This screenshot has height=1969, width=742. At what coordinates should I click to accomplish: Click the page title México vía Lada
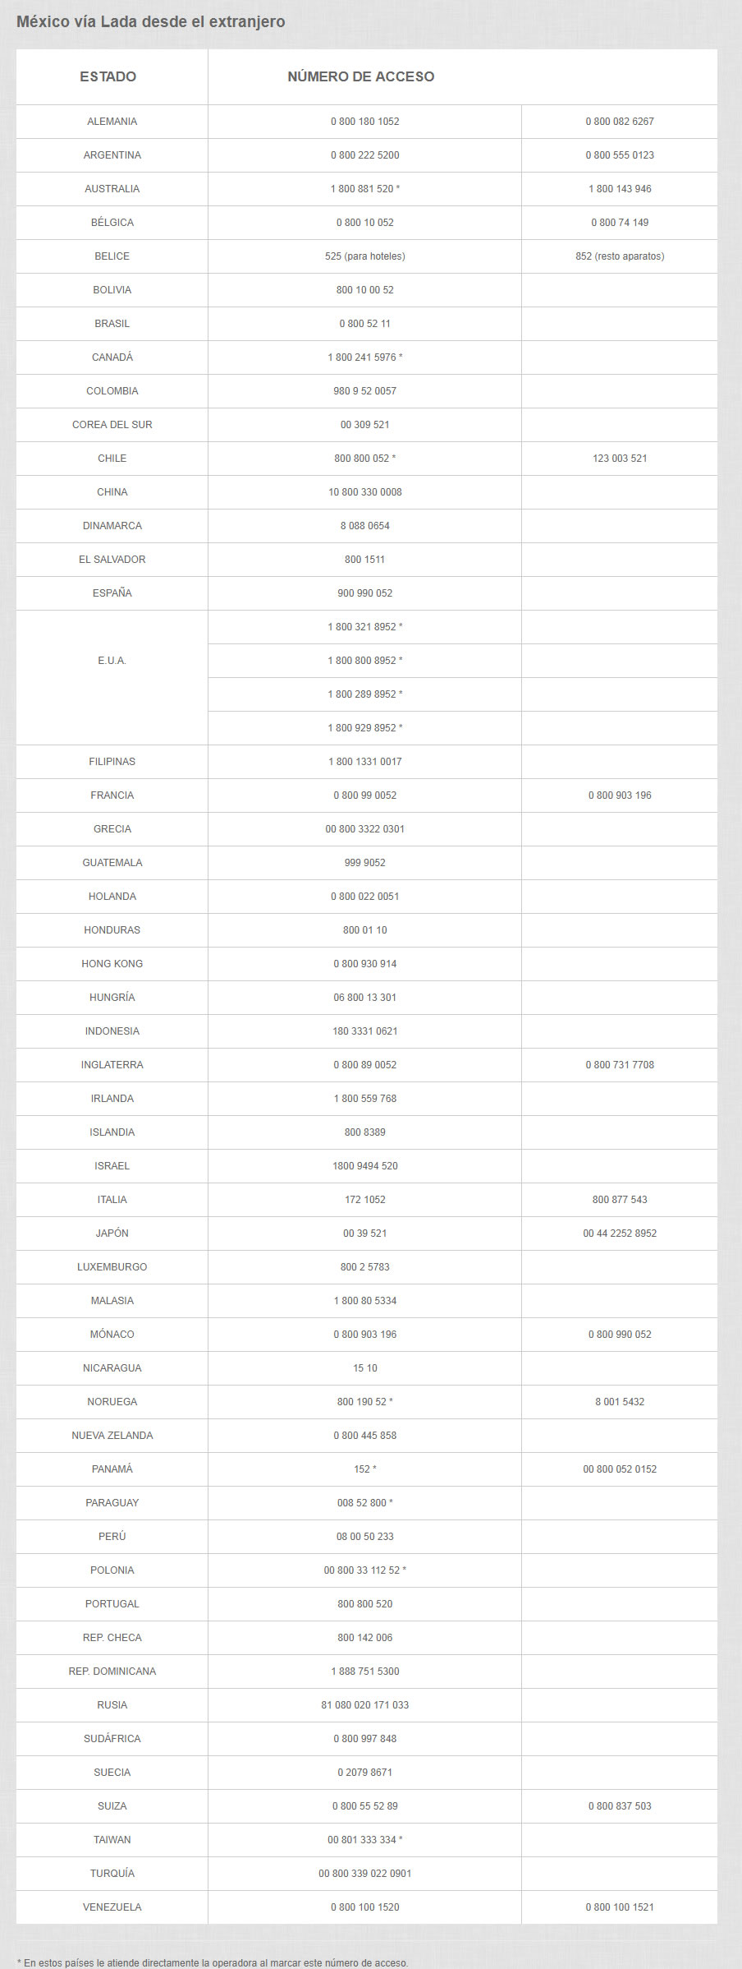pyautogui.click(x=151, y=22)
